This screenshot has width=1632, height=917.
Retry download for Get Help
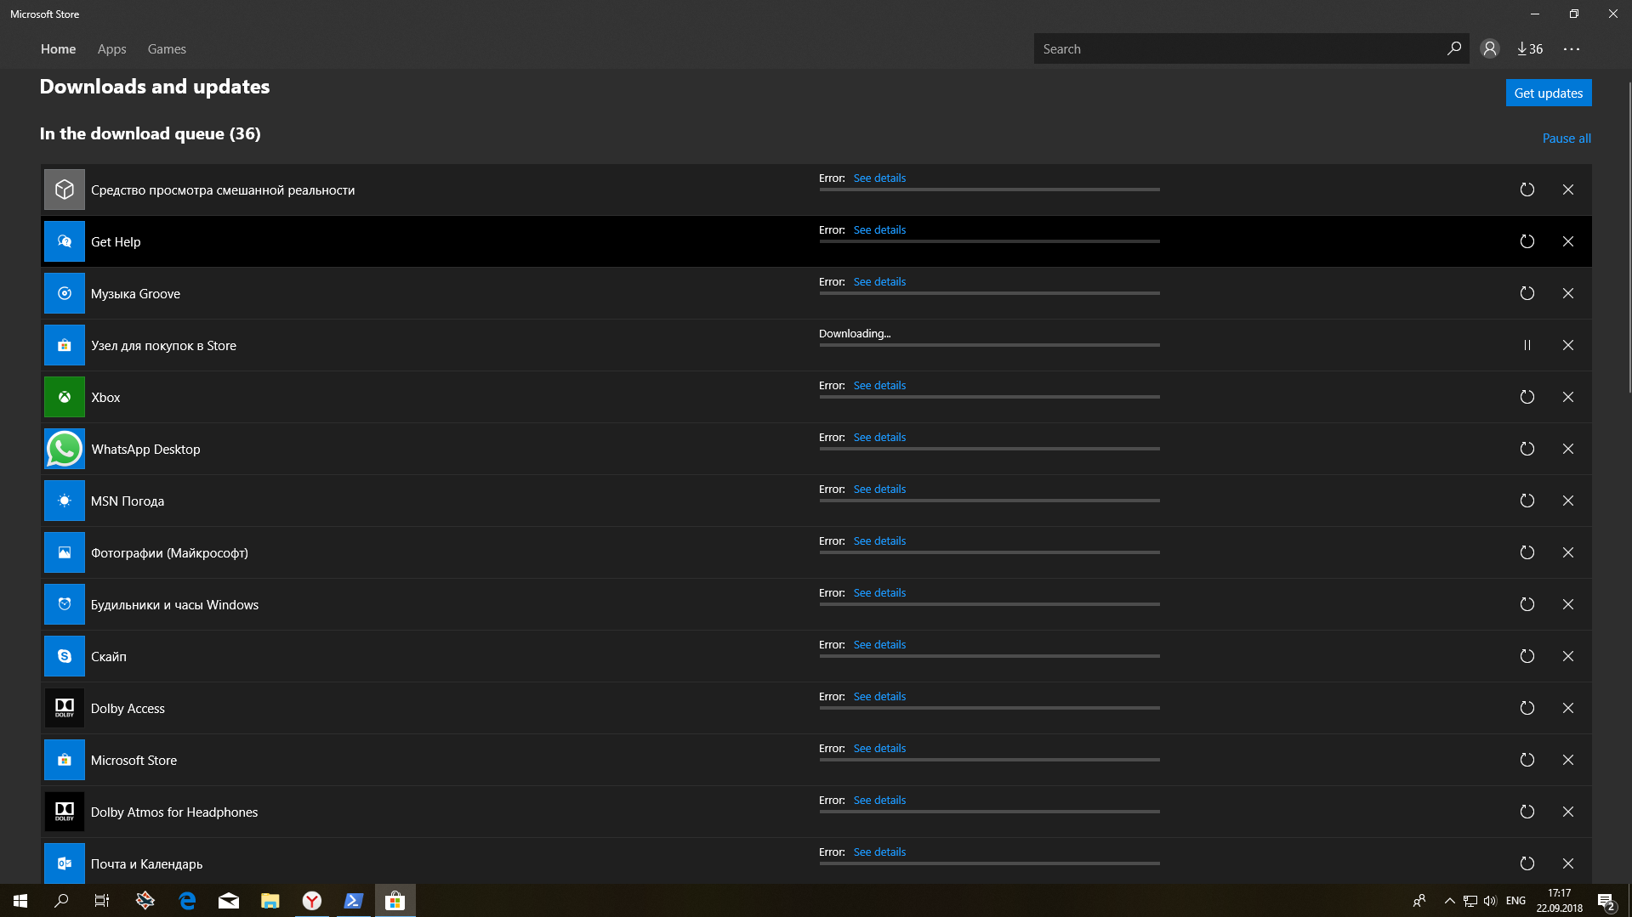point(1527,241)
